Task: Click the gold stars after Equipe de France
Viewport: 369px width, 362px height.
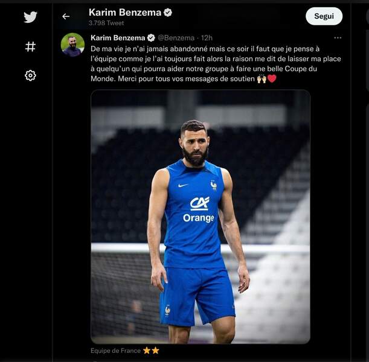Action: point(151,351)
